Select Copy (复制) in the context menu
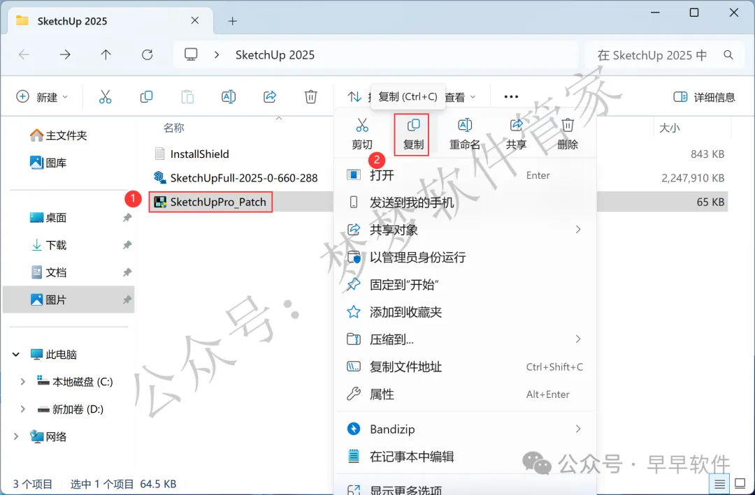This screenshot has height=495, width=755. (x=413, y=134)
